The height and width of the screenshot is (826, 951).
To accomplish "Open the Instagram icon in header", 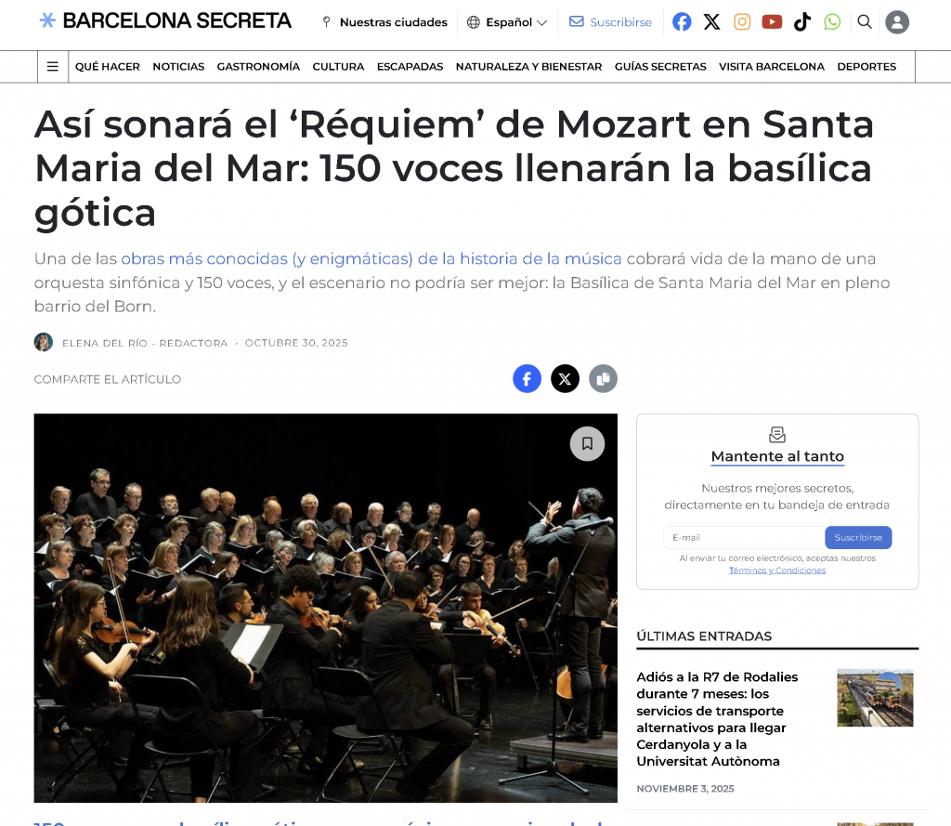I will point(742,22).
